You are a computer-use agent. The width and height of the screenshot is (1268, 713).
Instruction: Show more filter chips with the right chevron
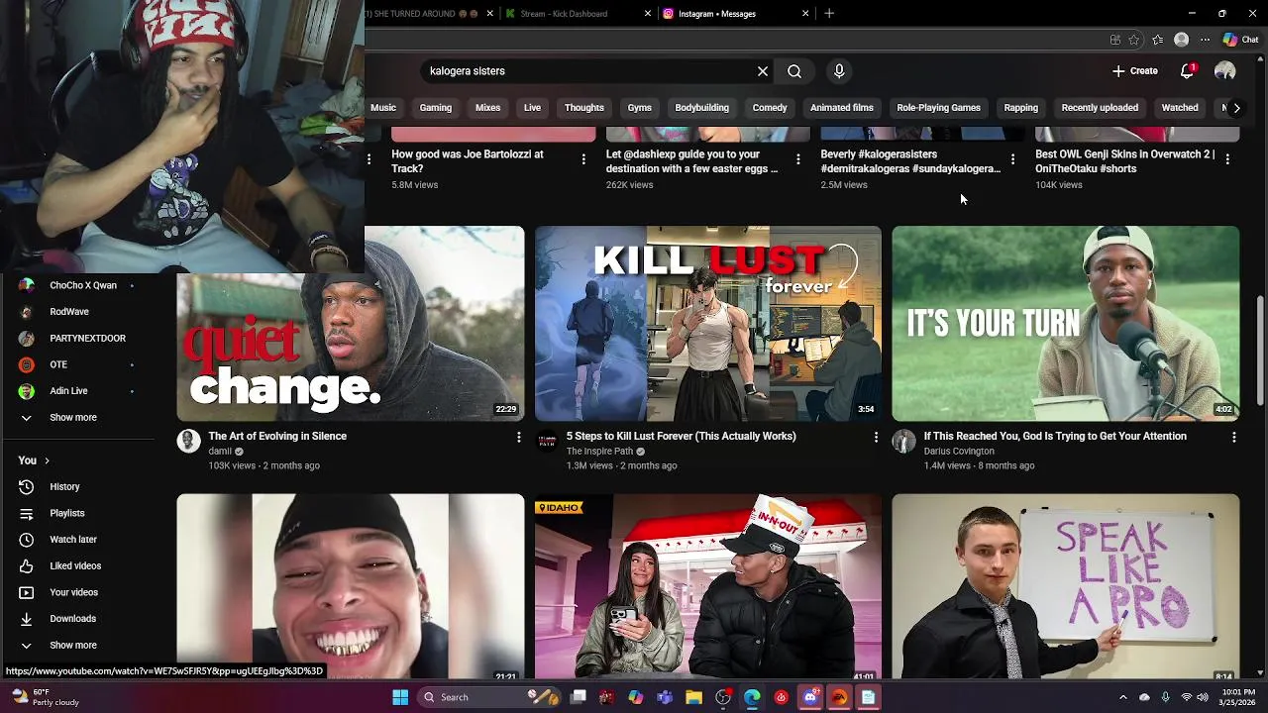coord(1236,108)
